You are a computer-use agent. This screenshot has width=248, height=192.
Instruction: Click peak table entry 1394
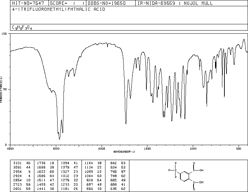tap(65, 163)
